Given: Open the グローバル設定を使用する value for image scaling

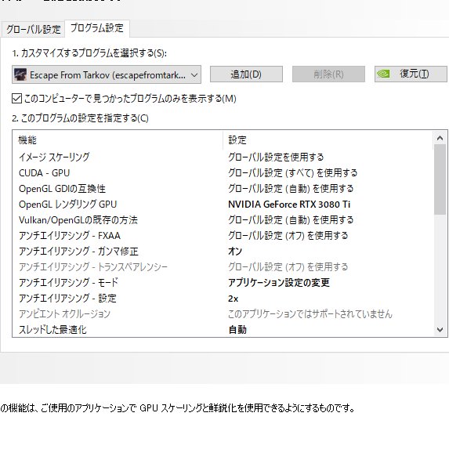Looking at the screenshot, I should coord(276,157).
